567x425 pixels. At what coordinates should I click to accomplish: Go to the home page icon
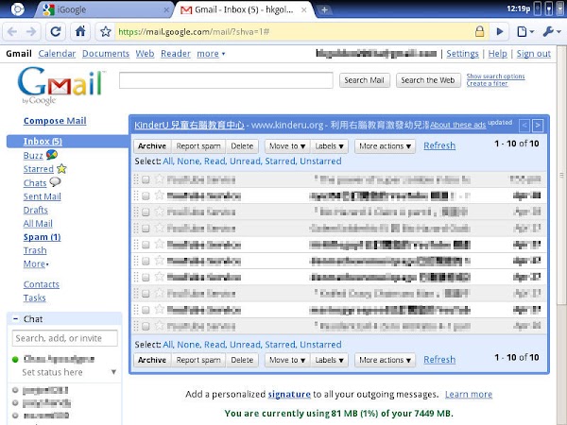tap(80, 32)
